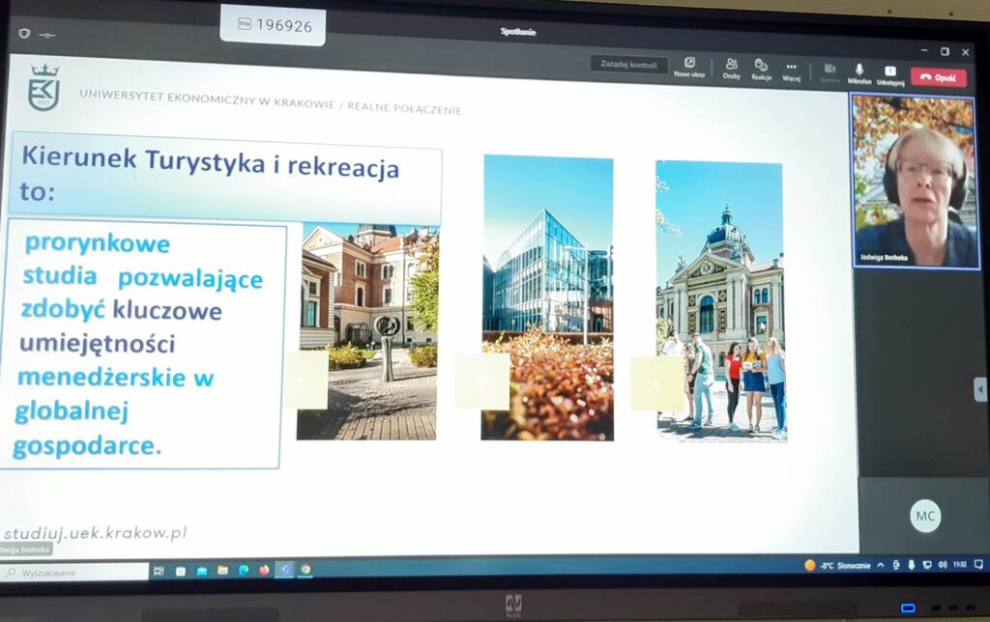Click the UEK crowned logo on the slide

pos(44,87)
